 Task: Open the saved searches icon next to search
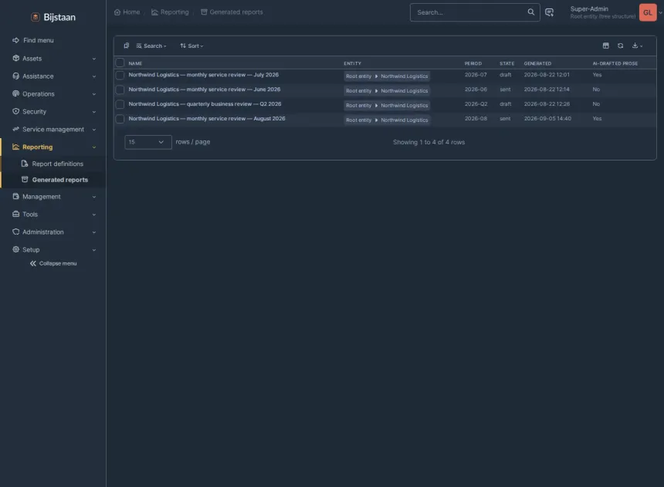click(549, 12)
